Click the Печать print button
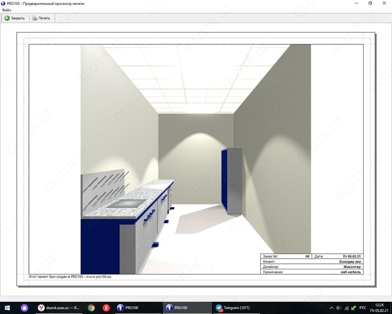Screen dimensions: 392x314 tap(41, 18)
